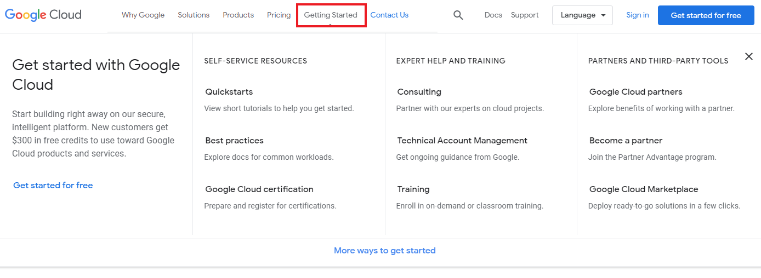Select the Getting Started tab

pyautogui.click(x=331, y=15)
